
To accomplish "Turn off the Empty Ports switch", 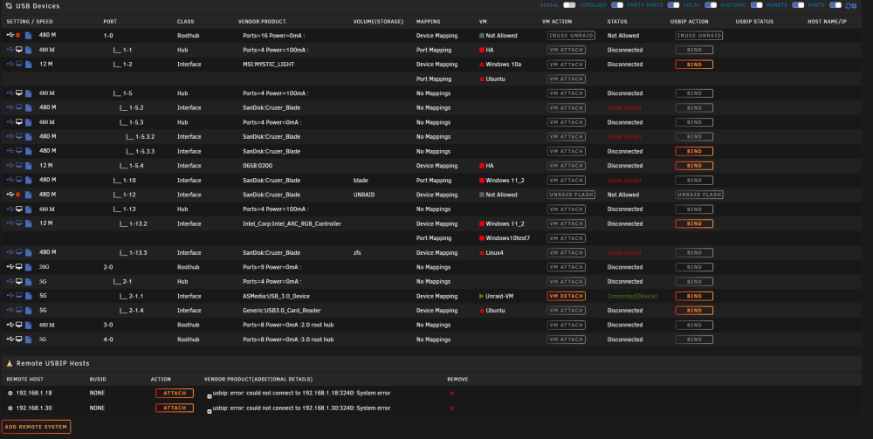I will tap(674, 5).
